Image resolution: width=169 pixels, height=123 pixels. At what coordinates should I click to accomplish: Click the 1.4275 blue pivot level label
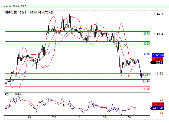pyautogui.click(x=145, y=54)
